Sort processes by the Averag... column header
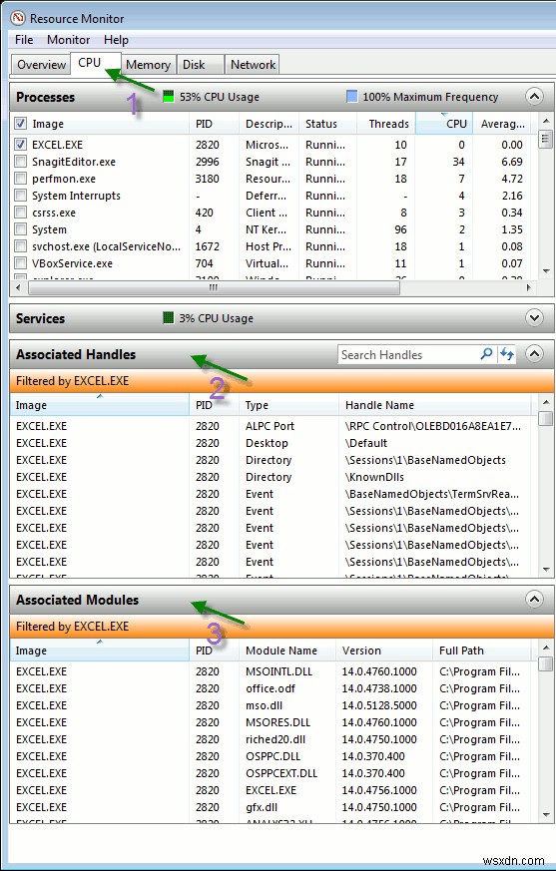 (502, 124)
